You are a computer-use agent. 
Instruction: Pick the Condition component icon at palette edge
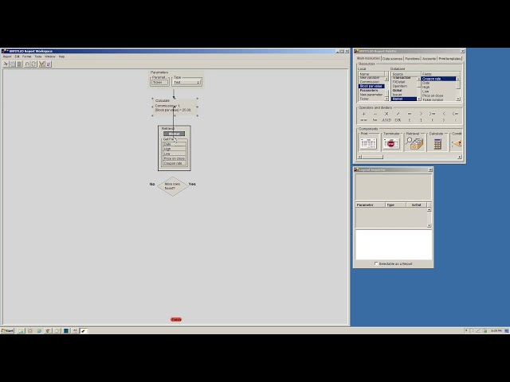[457, 143]
